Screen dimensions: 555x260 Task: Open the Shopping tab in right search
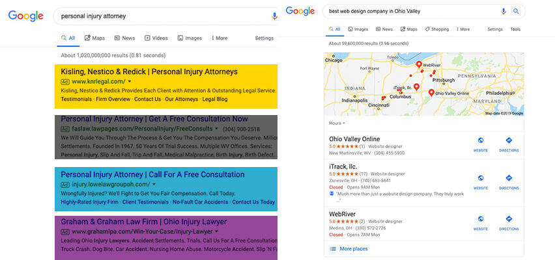pos(436,29)
